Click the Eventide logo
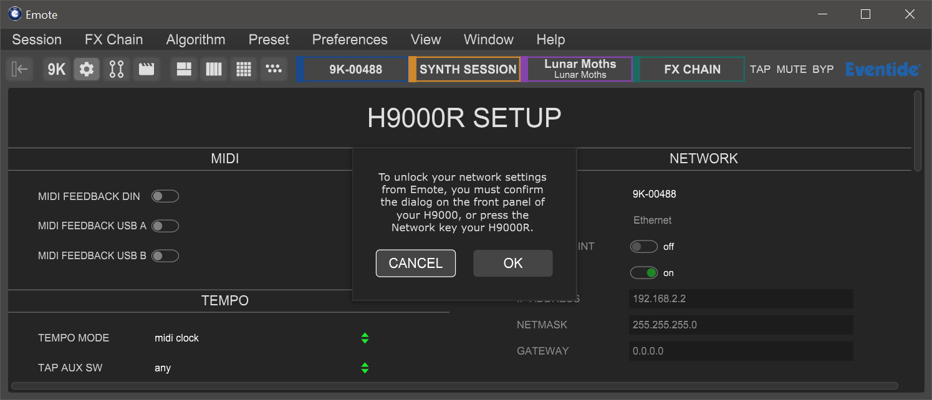 click(x=883, y=69)
